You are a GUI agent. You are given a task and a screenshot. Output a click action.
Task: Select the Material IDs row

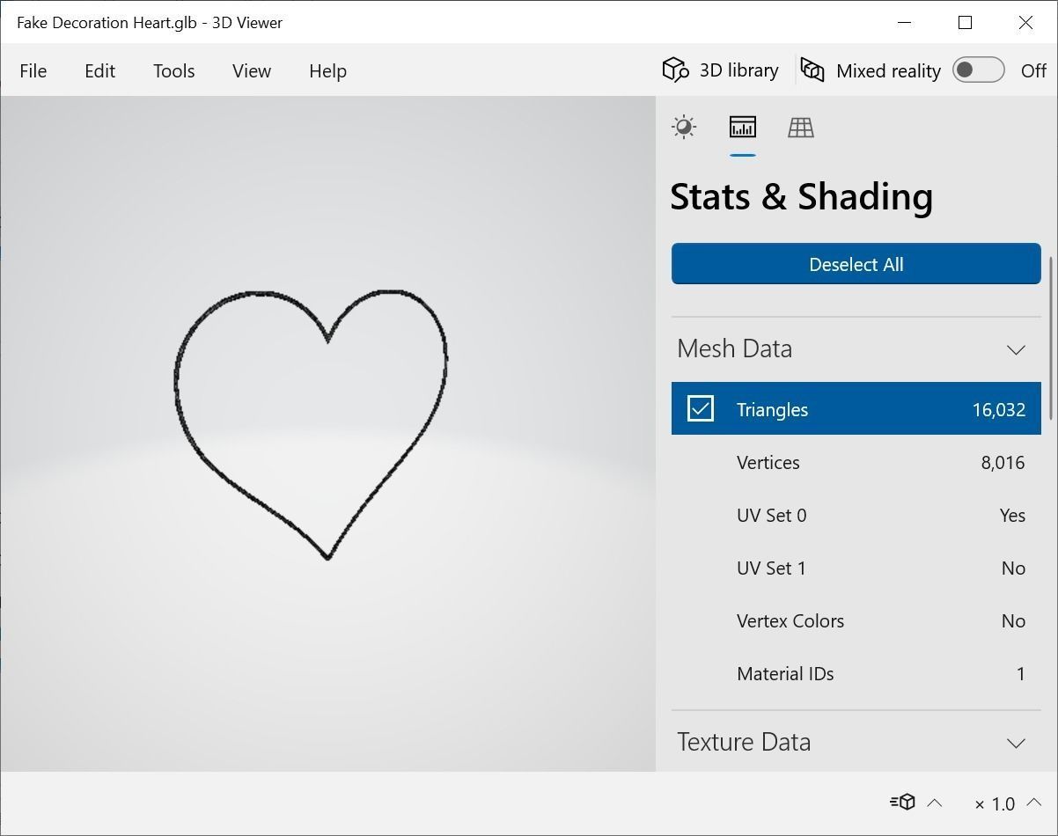tap(856, 673)
